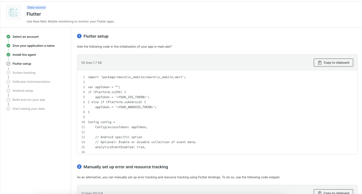Click the circle icon beside Build and run your app
This screenshot has width=362, height=194.
coord(8,100)
